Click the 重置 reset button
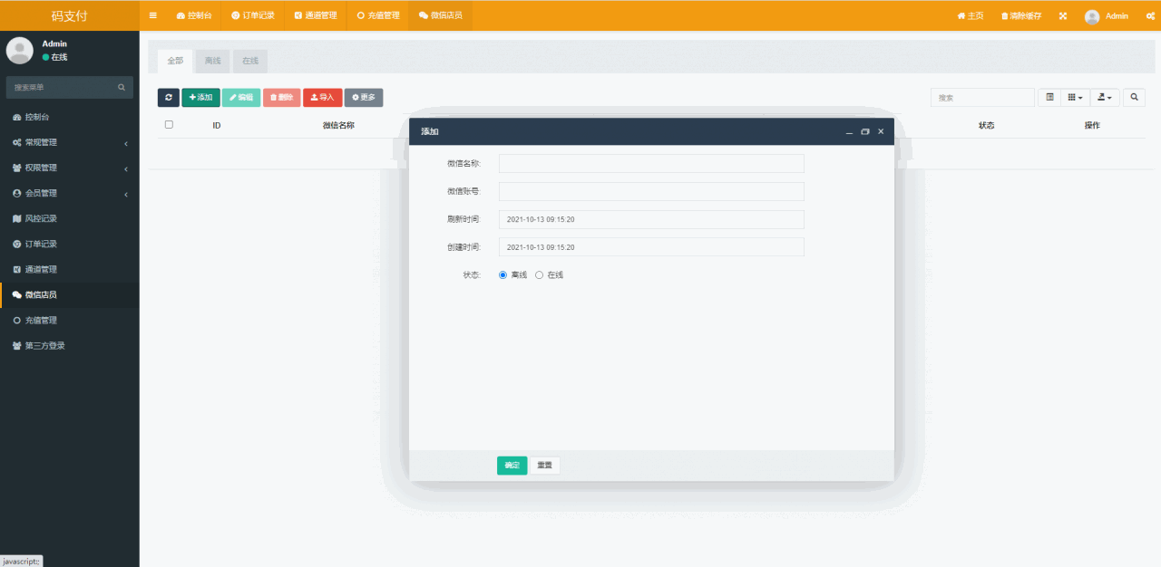The height and width of the screenshot is (567, 1161). (544, 466)
